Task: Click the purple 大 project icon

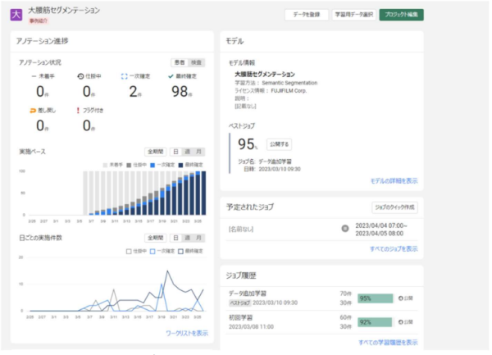Action: [18, 14]
